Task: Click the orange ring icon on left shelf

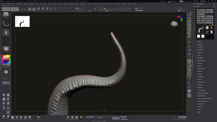Action: 6,72
